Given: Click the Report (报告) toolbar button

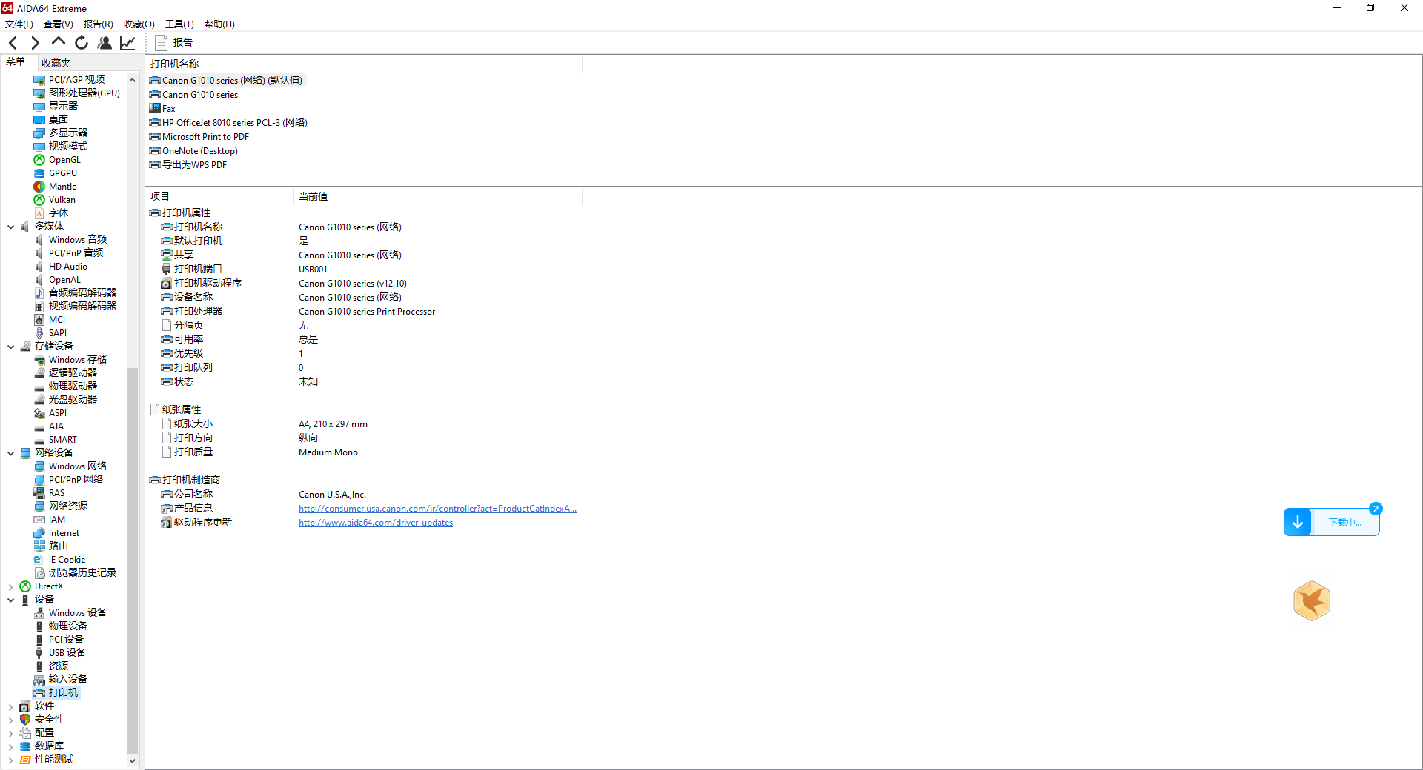Looking at the screenshot, I should [x=174, y=43].
